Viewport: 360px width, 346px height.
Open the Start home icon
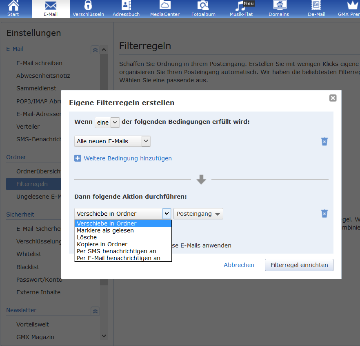[x=13, y=6]
